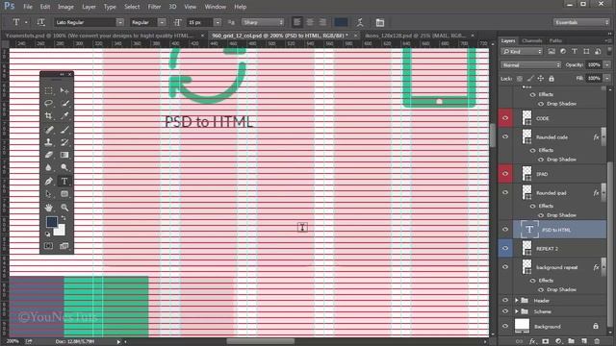Open the Filter menu
The image size is (616, 346).
(154, 7)
